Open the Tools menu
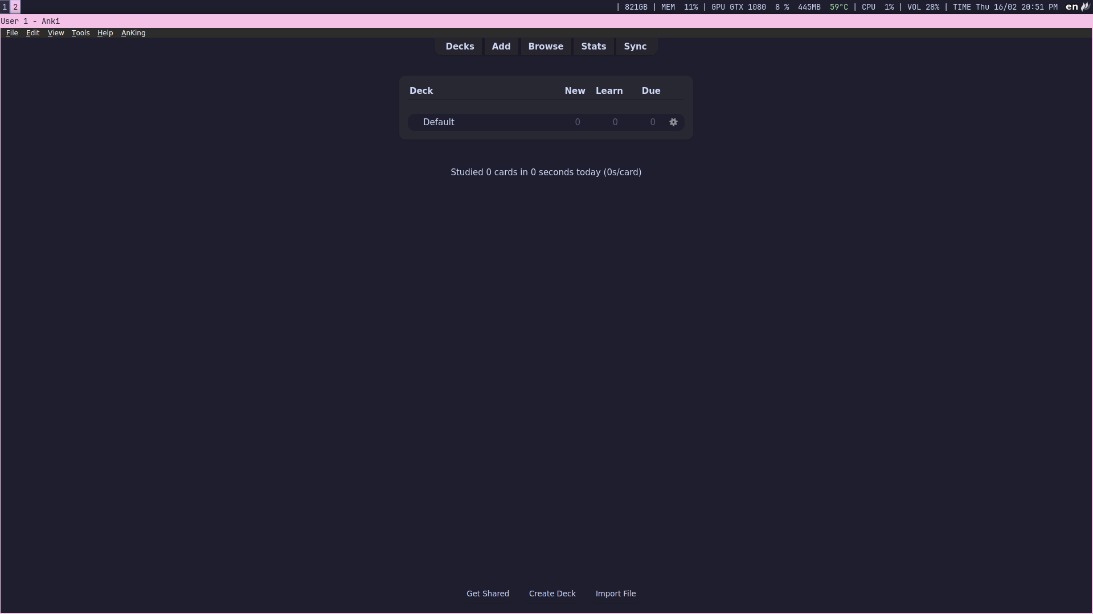The image size is (1093, 614). click(80, 33)
